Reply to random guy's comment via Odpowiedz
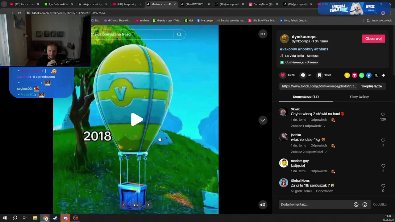Viewport: 395px width, 222px height. 319,171
